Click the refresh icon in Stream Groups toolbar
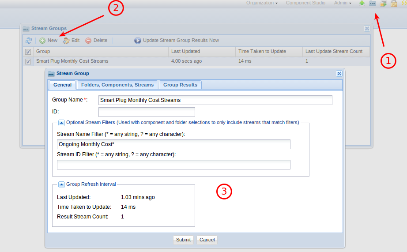 28,41
